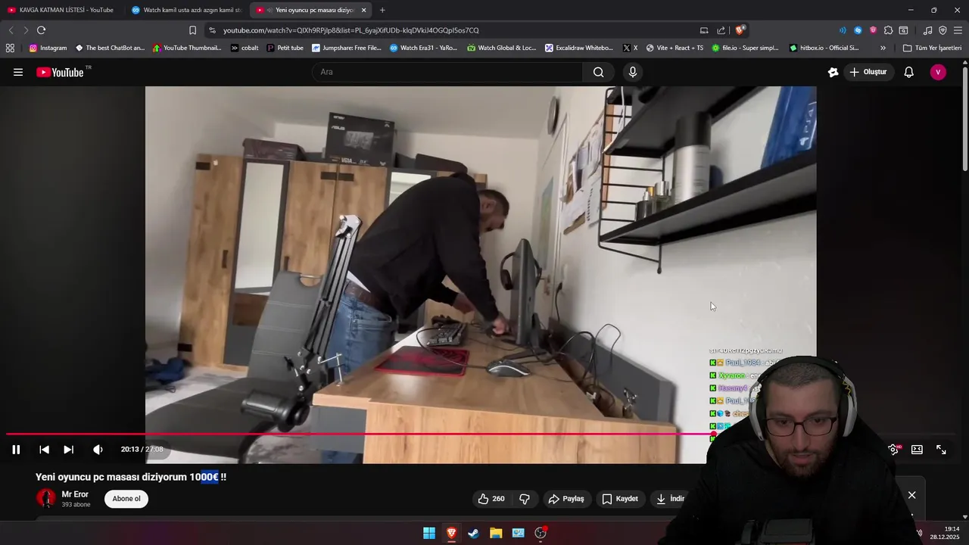Pause the video playback
The width and height of the screenshot is (969, 545).
pos(16,450)
